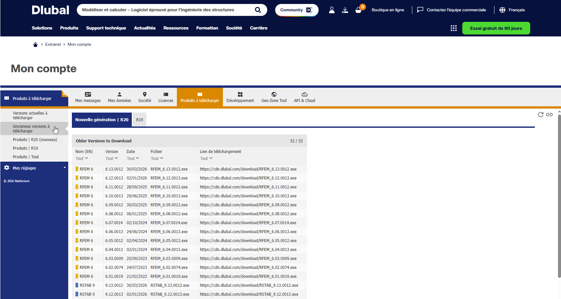Click Essai gratuit de 90 jours button
This screenshot has width=561, height=299.
pyautogui.click(x=496, y=28)
